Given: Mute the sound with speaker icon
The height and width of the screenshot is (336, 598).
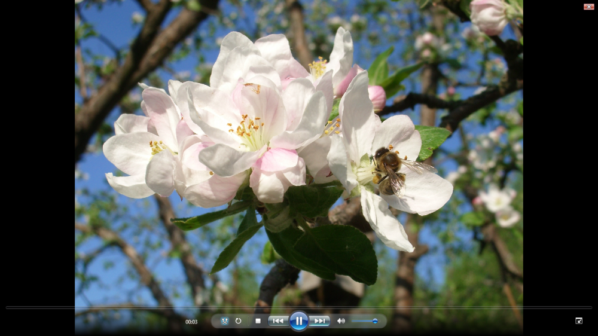Looking at the screenshot, I should coord(341,321).
